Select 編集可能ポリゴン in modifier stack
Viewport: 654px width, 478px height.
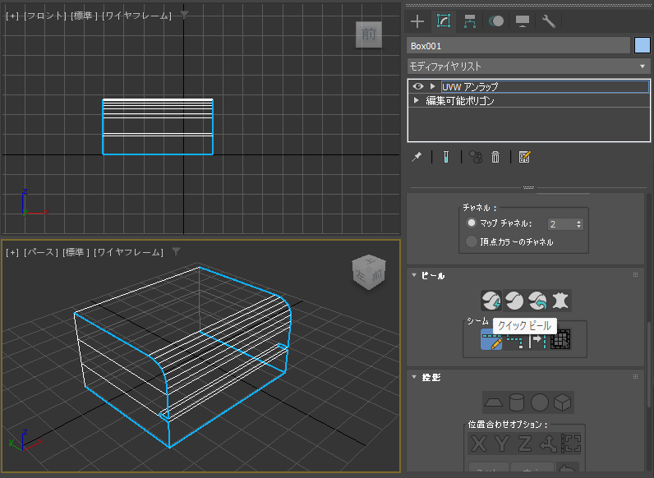(x=459, y=100)
